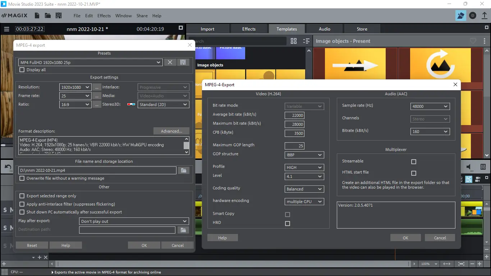Click the undo arrow in the timeline toolbar
This screenshot has width=491, height=276.
pyautogui.click(x=8, y=167)
